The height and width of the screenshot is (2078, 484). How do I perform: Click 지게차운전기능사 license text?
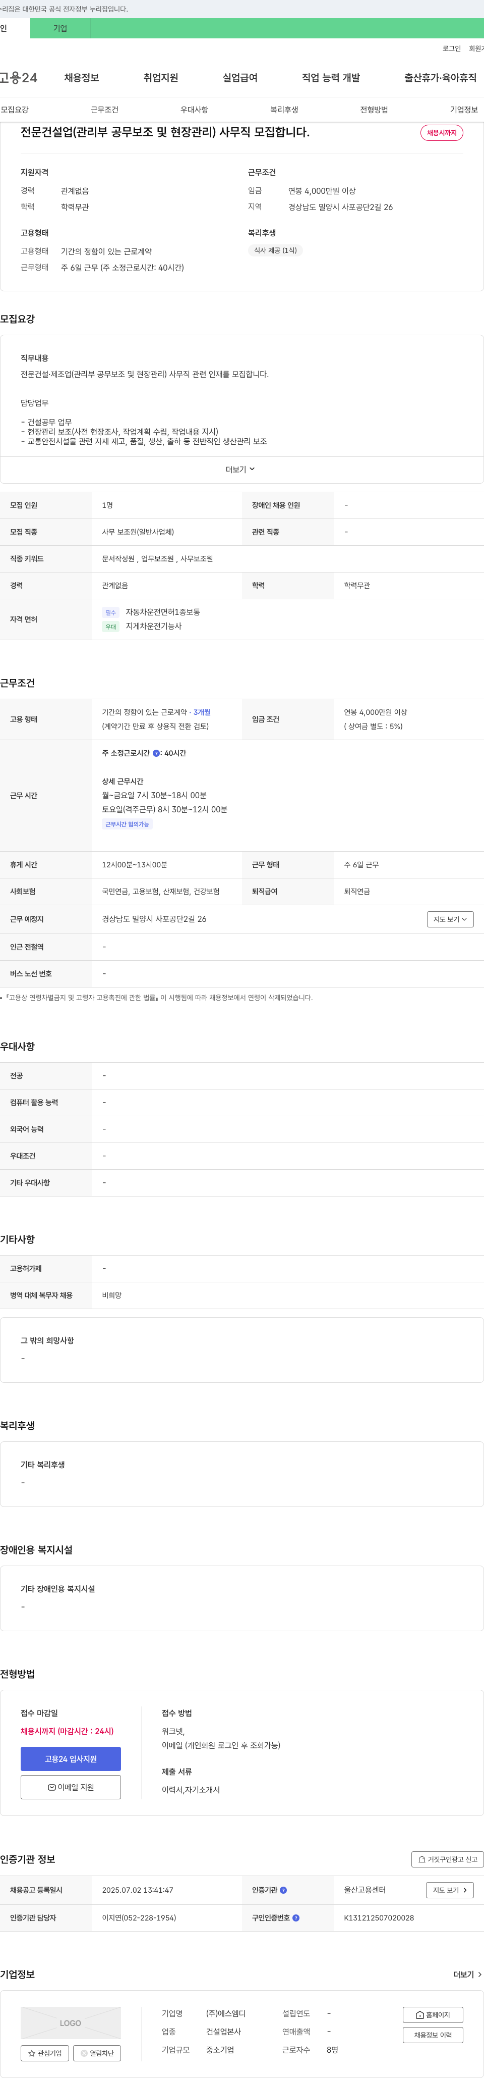coord(154,626)
